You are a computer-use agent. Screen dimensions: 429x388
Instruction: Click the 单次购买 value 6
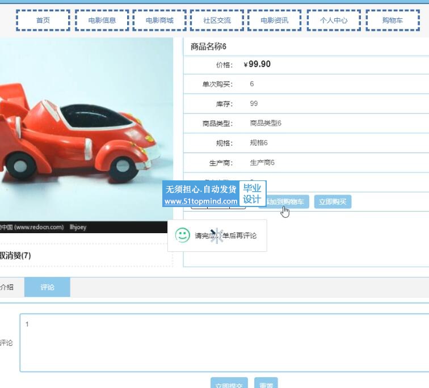coord(252,84)
